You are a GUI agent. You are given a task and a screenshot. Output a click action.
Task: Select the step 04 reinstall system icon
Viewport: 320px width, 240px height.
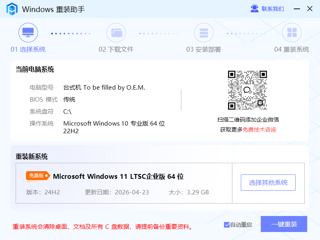tap(292, 33)
